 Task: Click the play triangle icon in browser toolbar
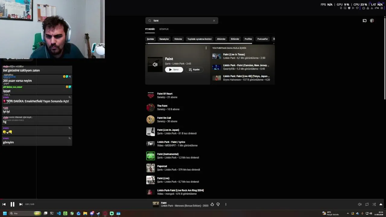click(353, 8)
